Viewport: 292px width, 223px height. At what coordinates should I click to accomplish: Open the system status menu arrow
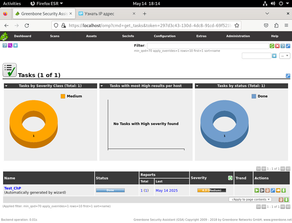coord(287,3)
